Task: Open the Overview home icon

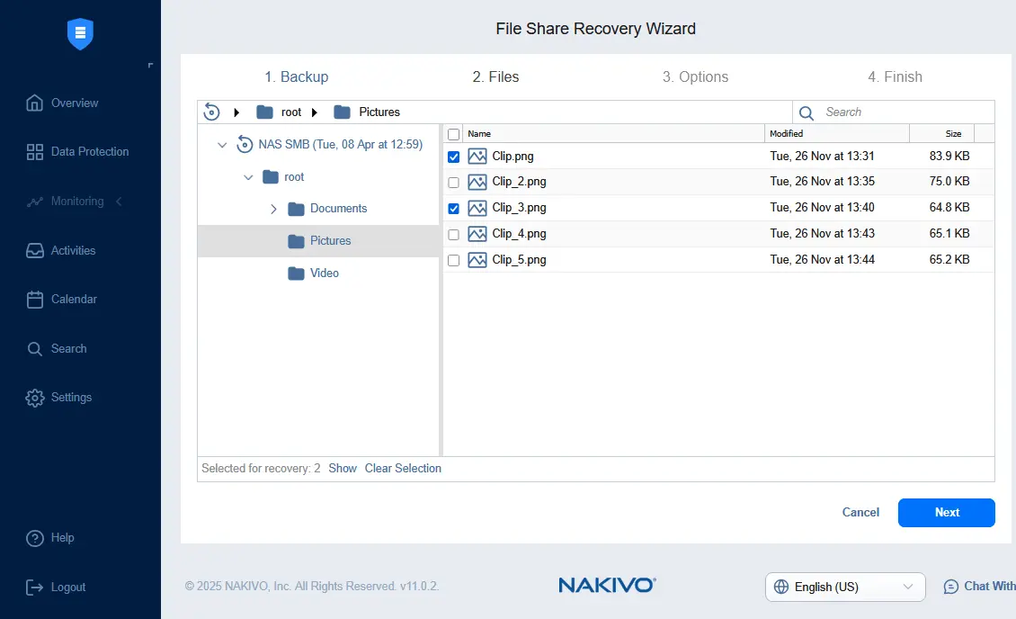Action: pos(34,103)
